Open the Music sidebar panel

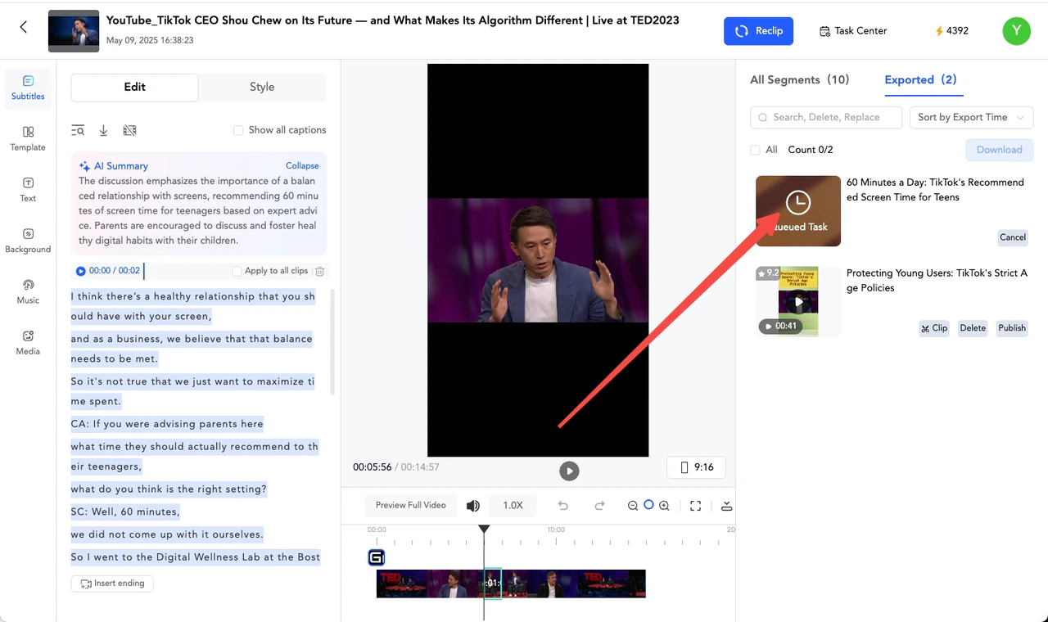pos(28,291)
